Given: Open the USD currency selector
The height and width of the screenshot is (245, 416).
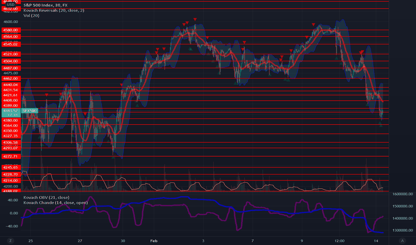Looking at the screenshot, I should (x=10, y=4).
